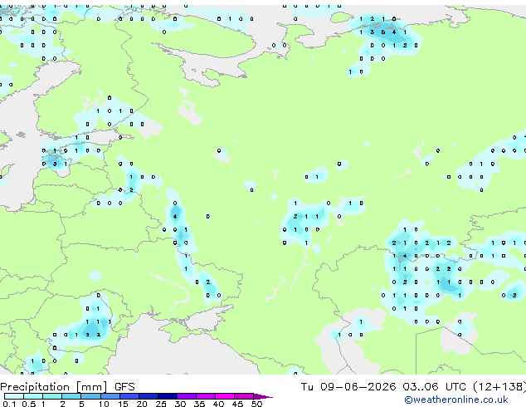The height and width of the screenshot is (407, 526).
Task: Click the legend label '45'
Action: pos(237,404)
